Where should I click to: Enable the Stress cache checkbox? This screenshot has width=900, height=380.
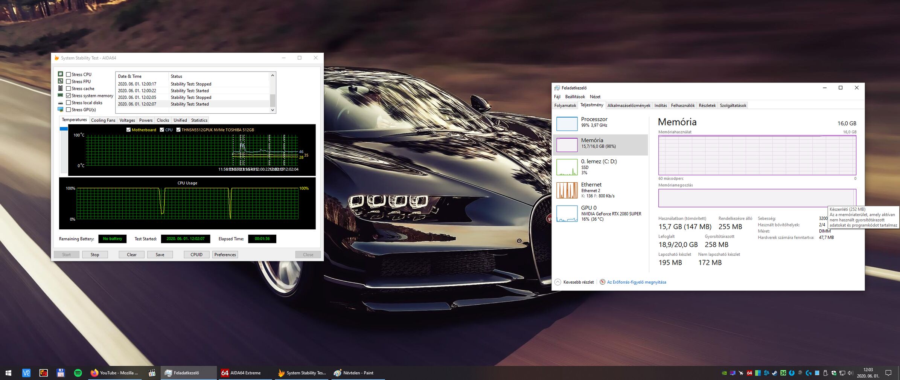pyautogui.click(x=69, y=89)
